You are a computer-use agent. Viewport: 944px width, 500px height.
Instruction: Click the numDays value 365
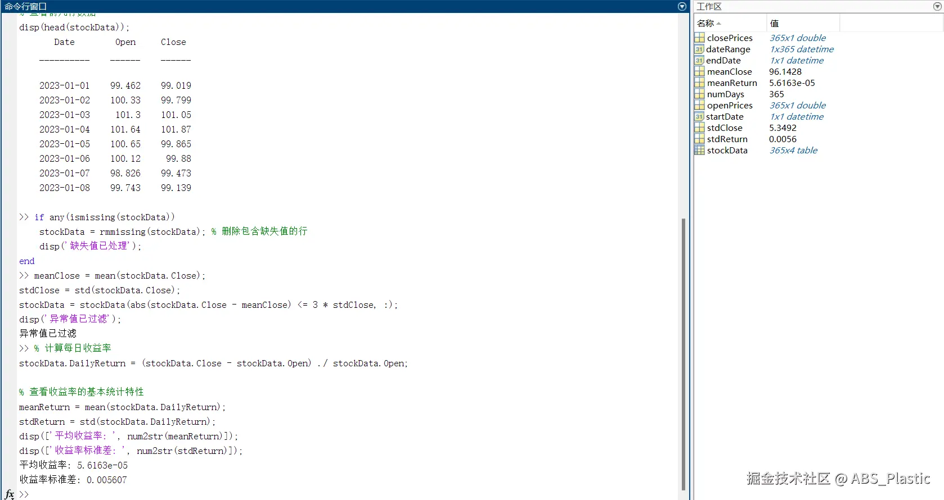pos(776,94)
